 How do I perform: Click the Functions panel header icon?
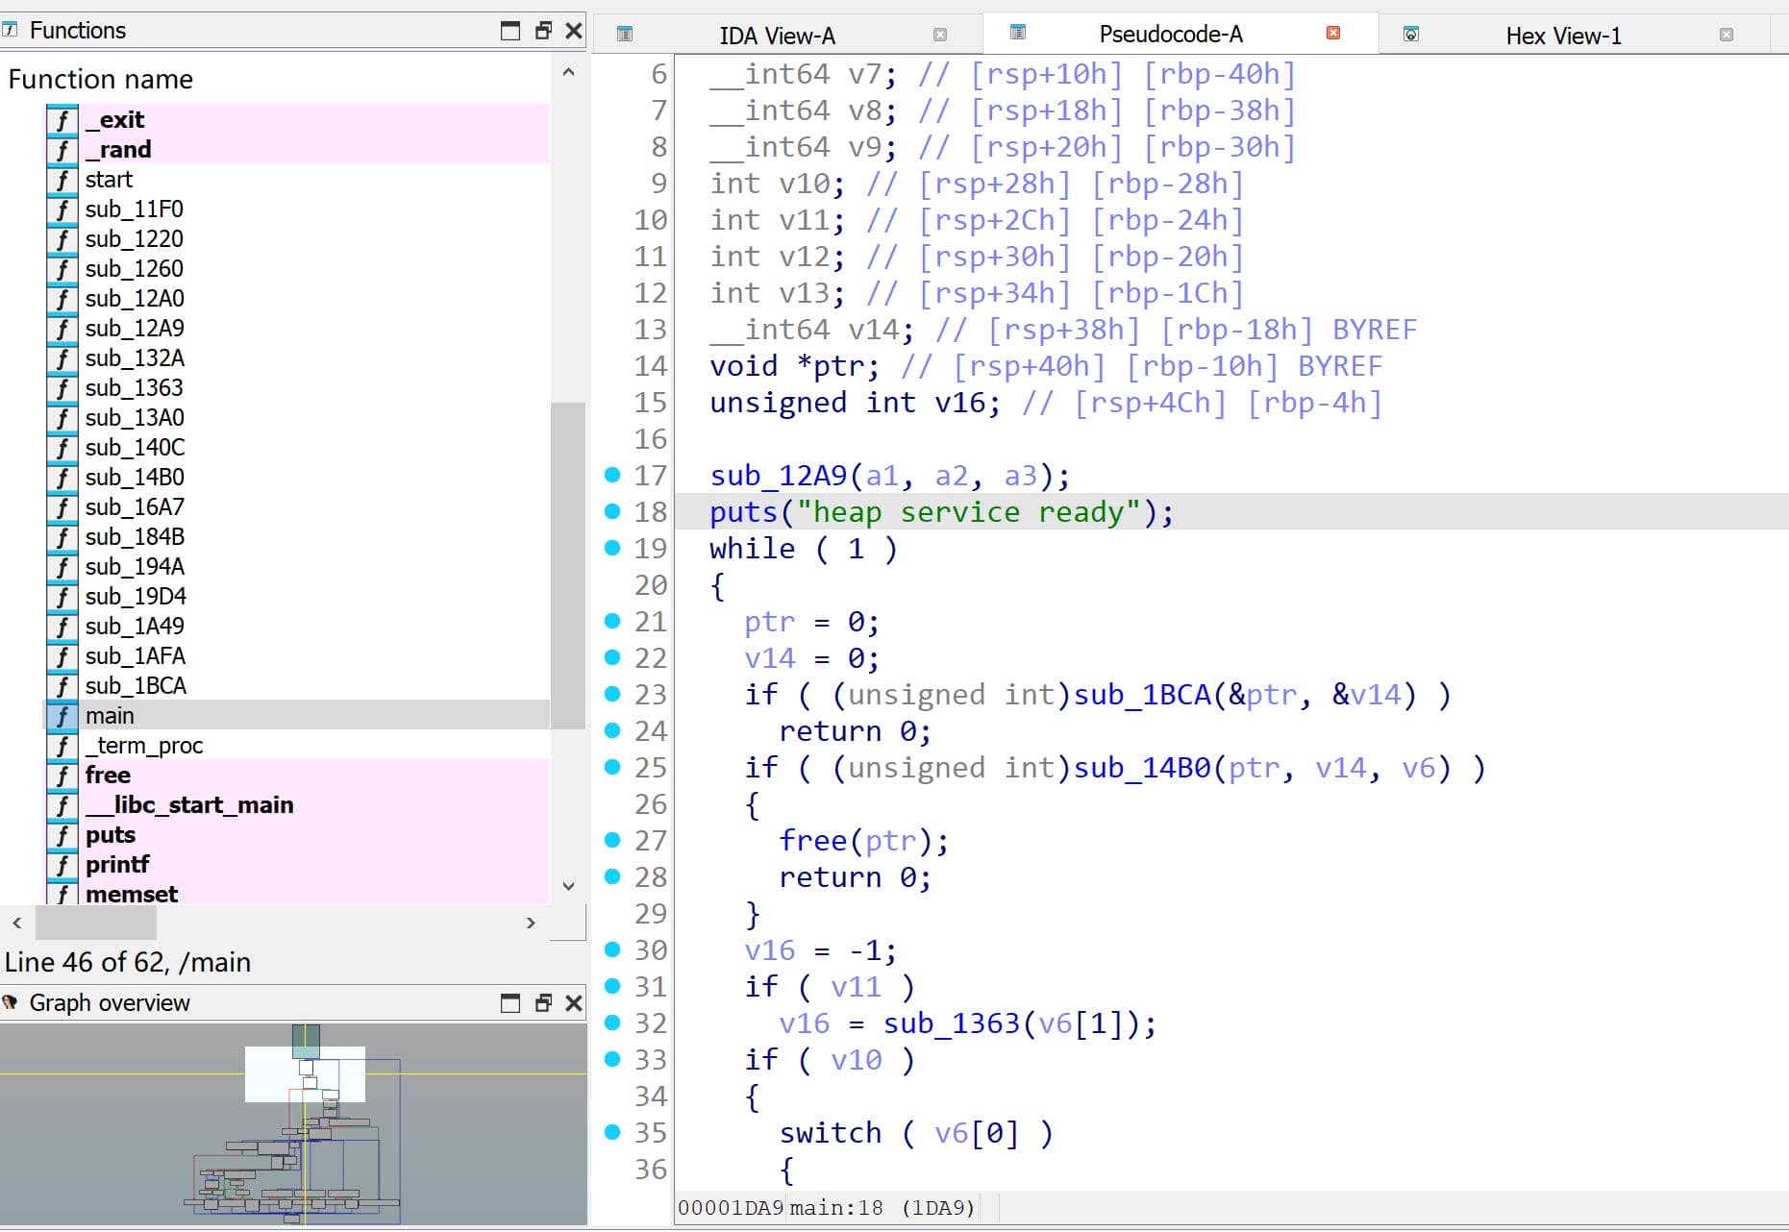(x=11, y=30)
